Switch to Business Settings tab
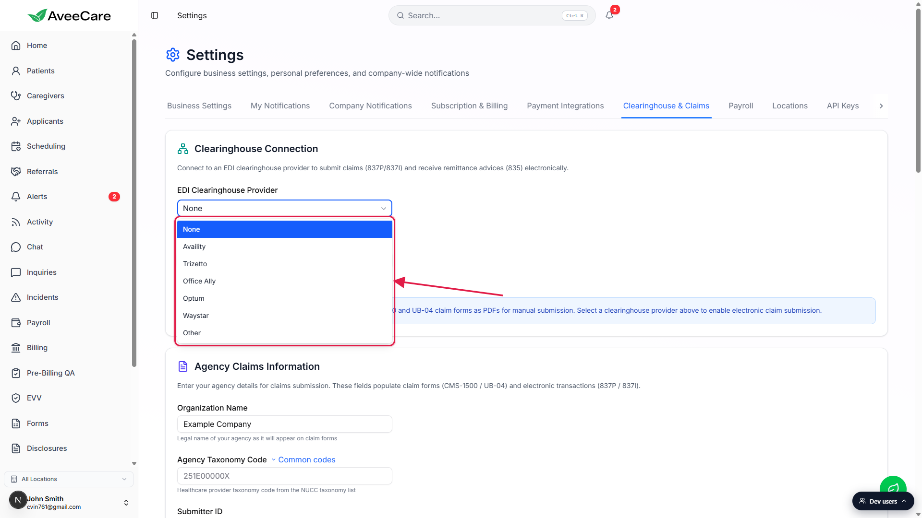922x518 pixels. (x=199, y=106)
